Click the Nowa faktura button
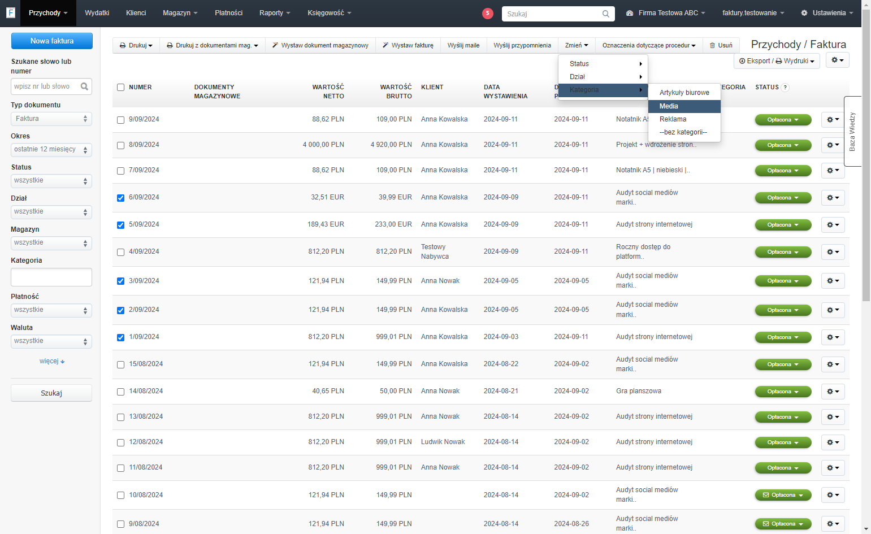The height and width of the screenshot is (534, 871). click(x=52, y=41)
